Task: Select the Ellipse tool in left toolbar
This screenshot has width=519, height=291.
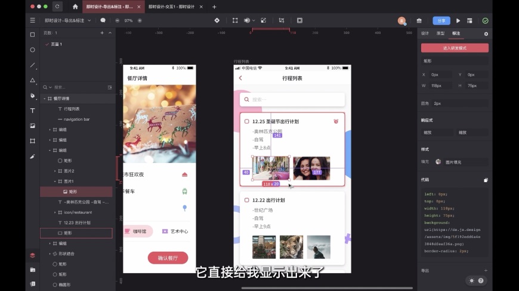Action: click(x=32, y=50)
